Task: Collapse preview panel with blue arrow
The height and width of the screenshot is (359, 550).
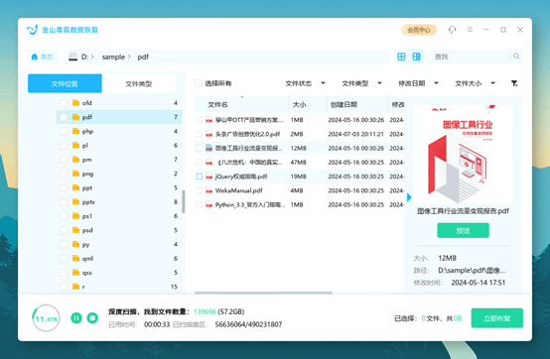Action: 409,197
